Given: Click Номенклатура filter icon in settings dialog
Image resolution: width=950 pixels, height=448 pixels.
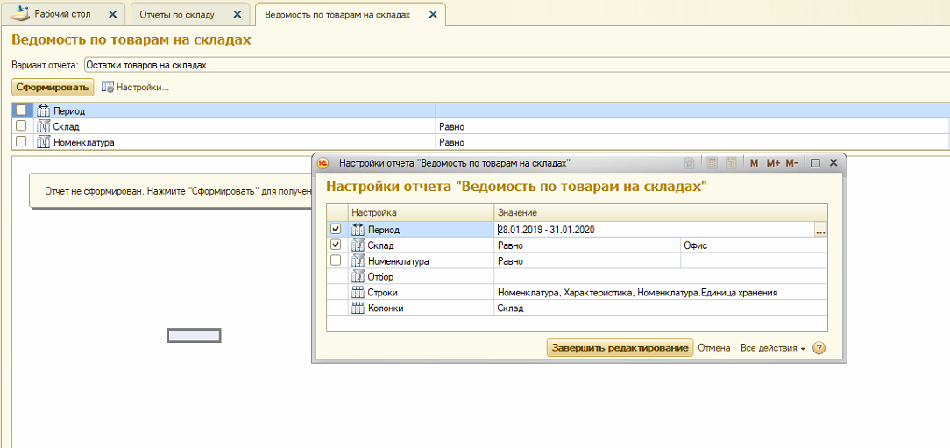Looking at the screenshot, I should [x=358, y=261].
